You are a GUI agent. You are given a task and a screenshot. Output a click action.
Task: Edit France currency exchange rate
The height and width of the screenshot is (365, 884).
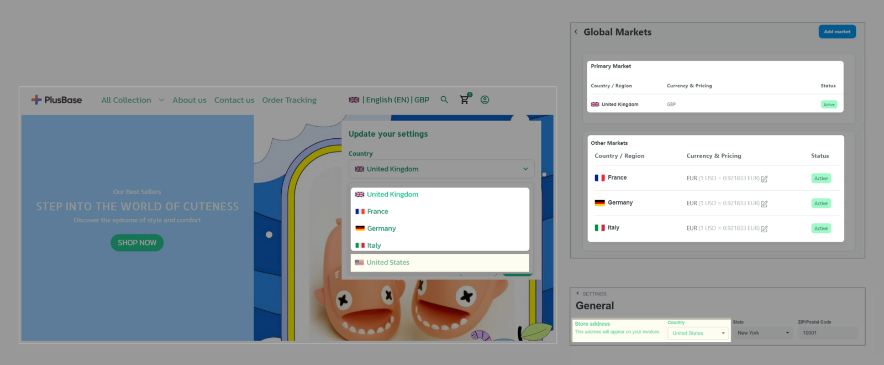click(764, 179)
